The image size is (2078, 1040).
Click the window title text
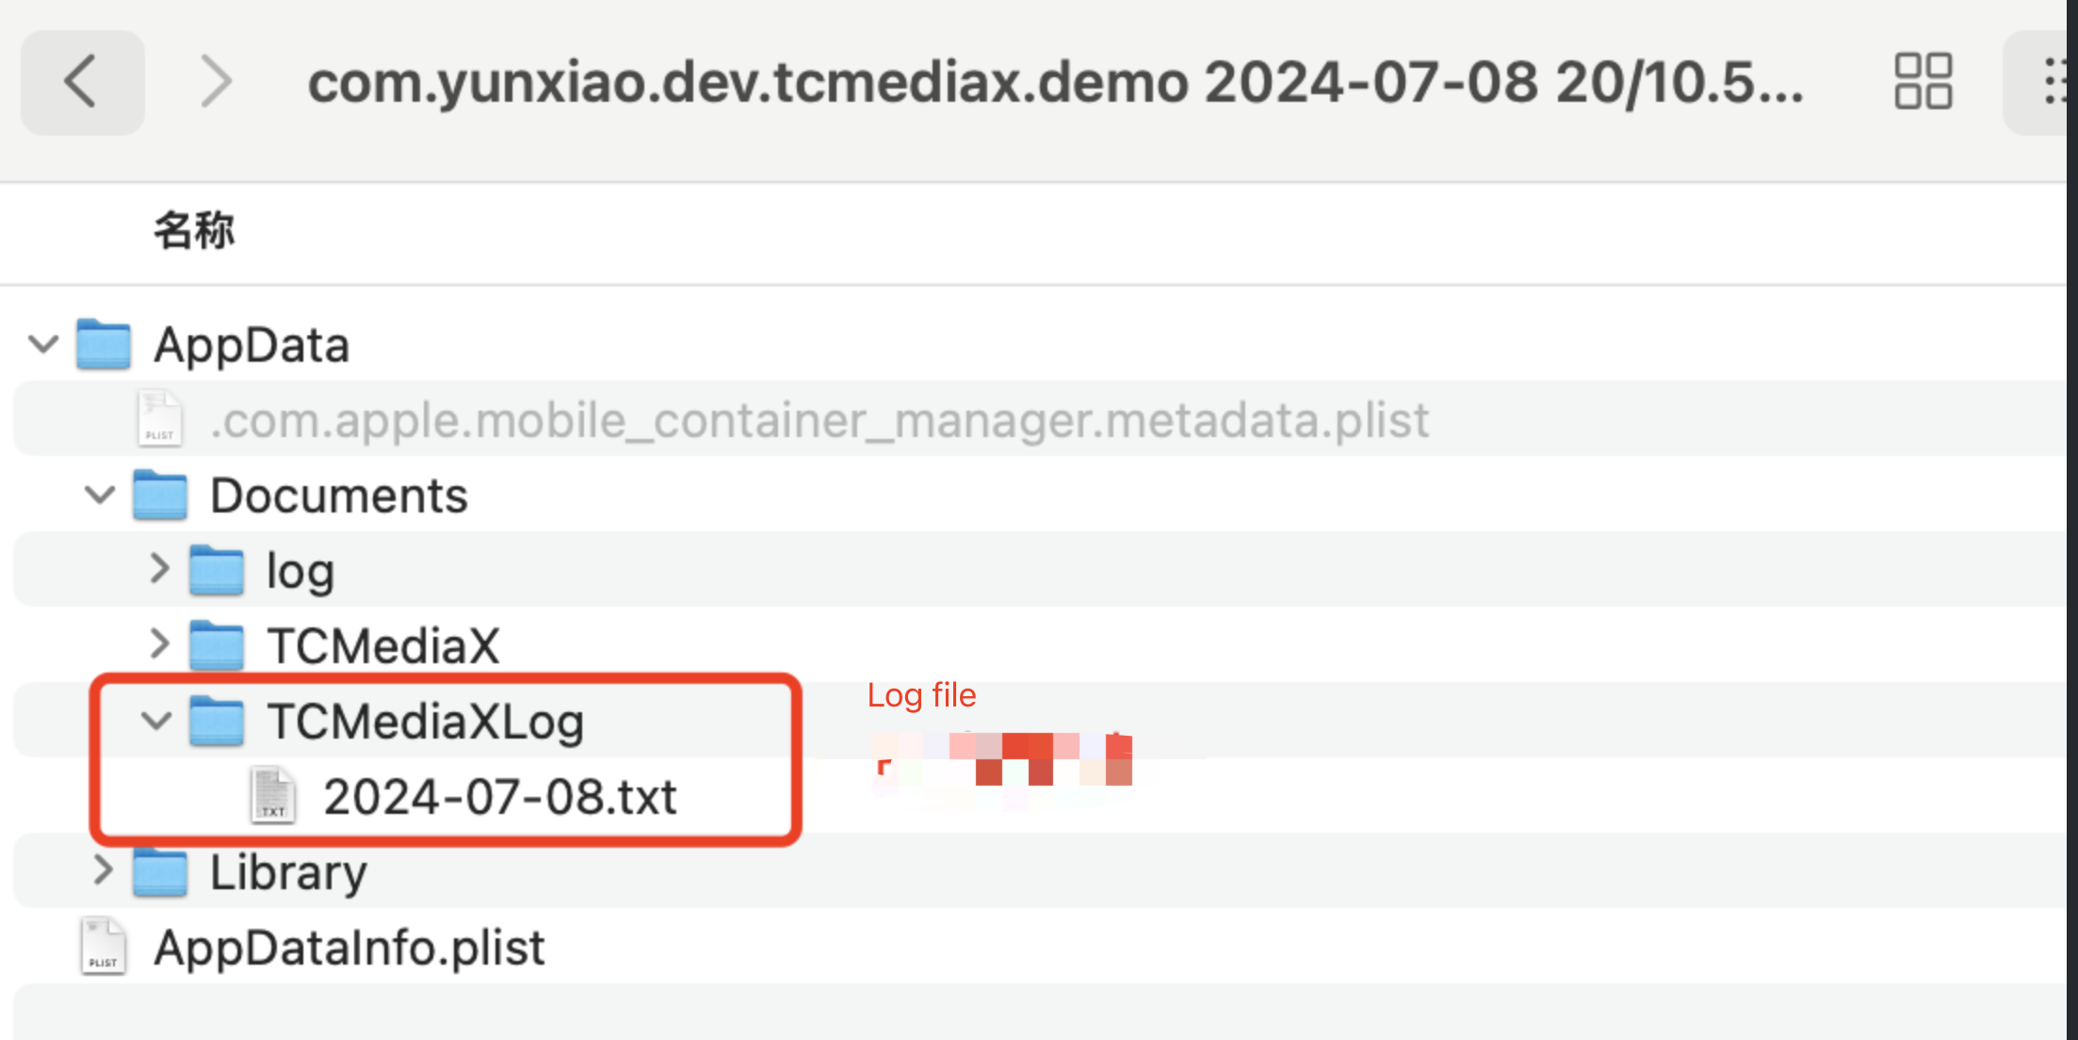click(x=1055, y=82)
